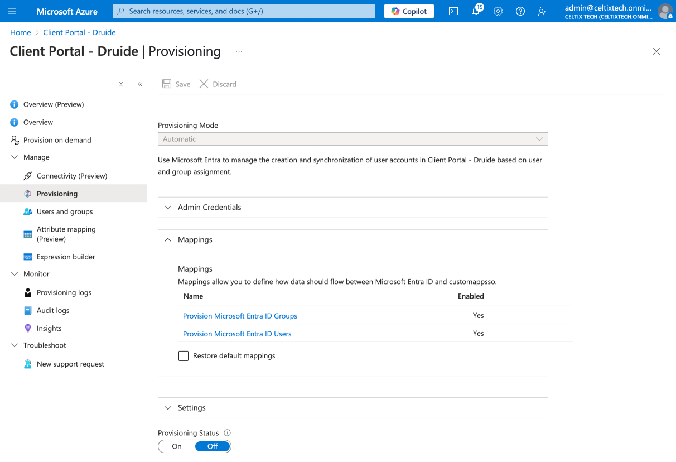Click the Copilot button

pyautogui.click(x=409, y=11)
